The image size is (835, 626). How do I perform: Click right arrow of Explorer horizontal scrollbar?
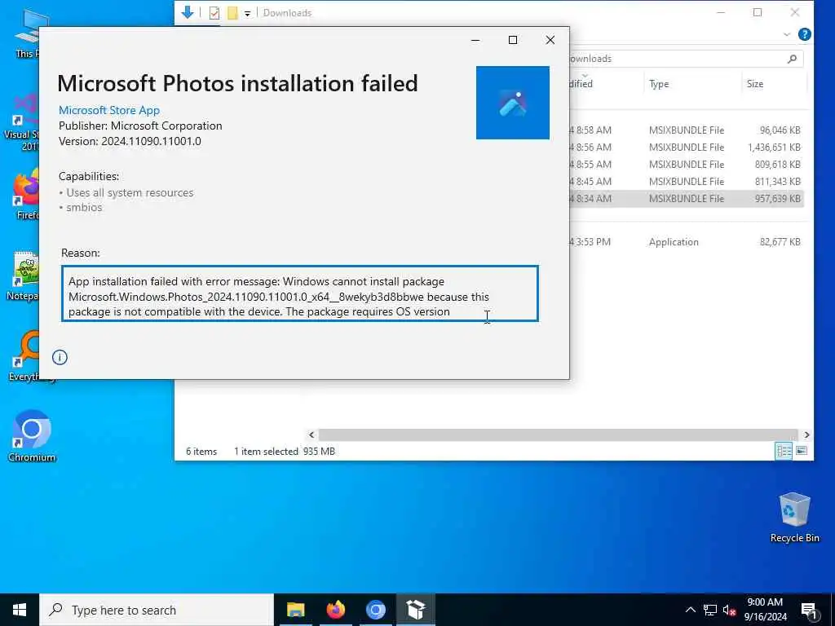tap(806, 435)
